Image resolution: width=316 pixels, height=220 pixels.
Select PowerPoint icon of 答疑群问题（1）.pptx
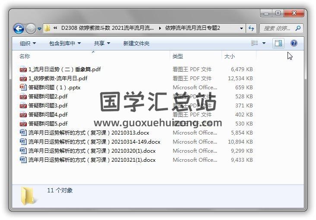pyautogui.click(x=23, y=87)
